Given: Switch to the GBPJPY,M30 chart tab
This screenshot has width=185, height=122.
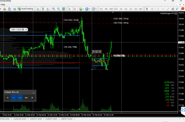Looking at the screenshot, I should point(67,119).
